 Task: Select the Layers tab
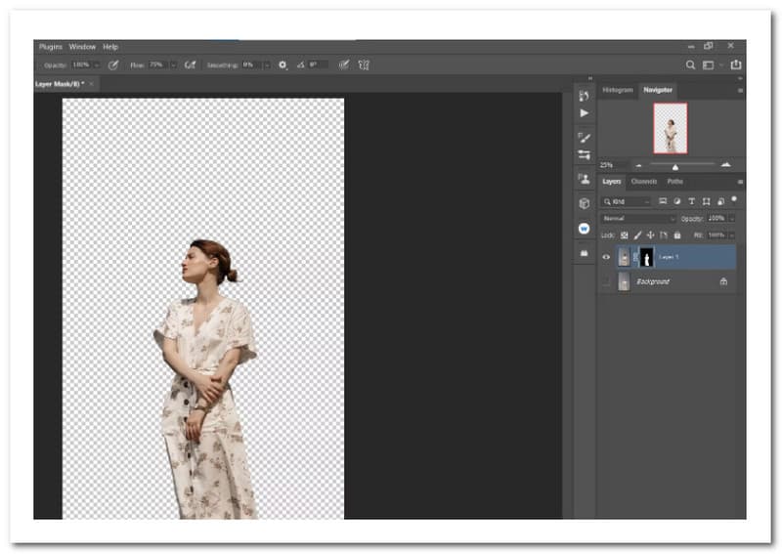(612, 182)
